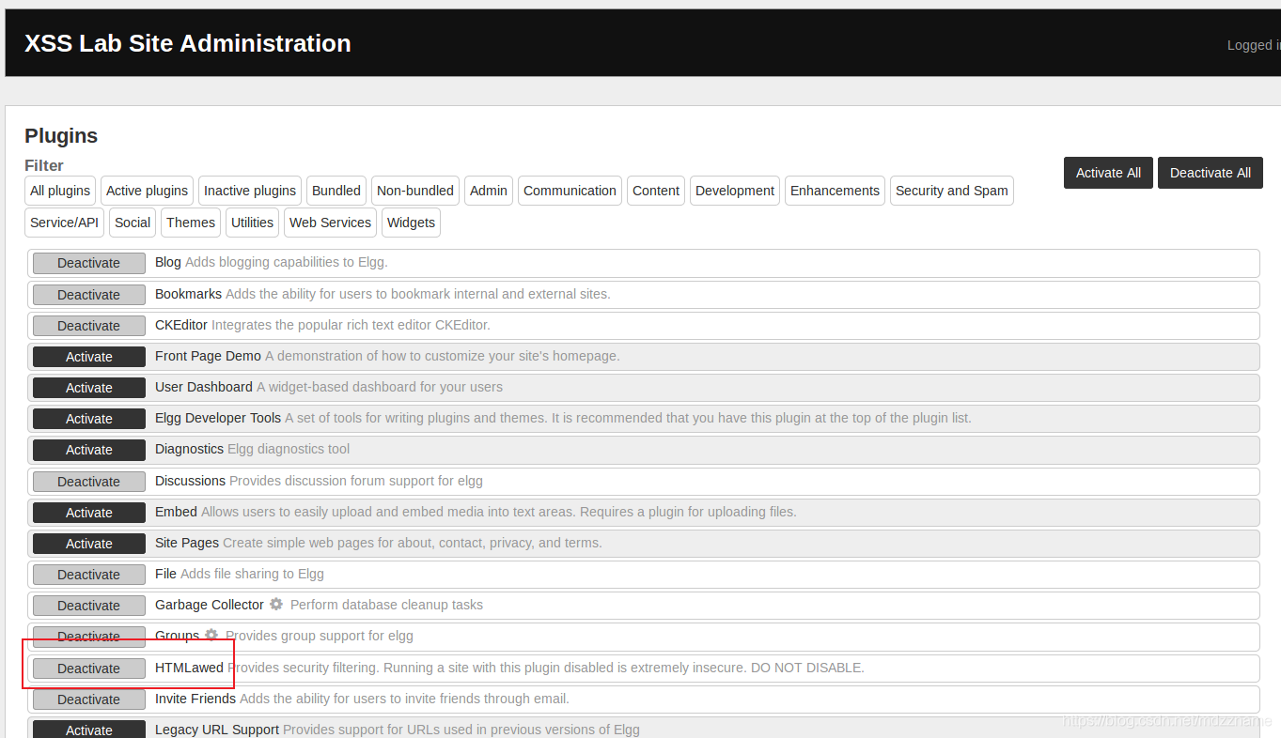Screen dimensions: 1281x738
Task: Filter by All plugins
Action: point(60,191)
